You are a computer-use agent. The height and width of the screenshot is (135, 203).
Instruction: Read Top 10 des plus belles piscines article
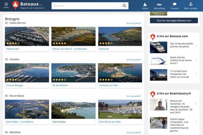181,45
